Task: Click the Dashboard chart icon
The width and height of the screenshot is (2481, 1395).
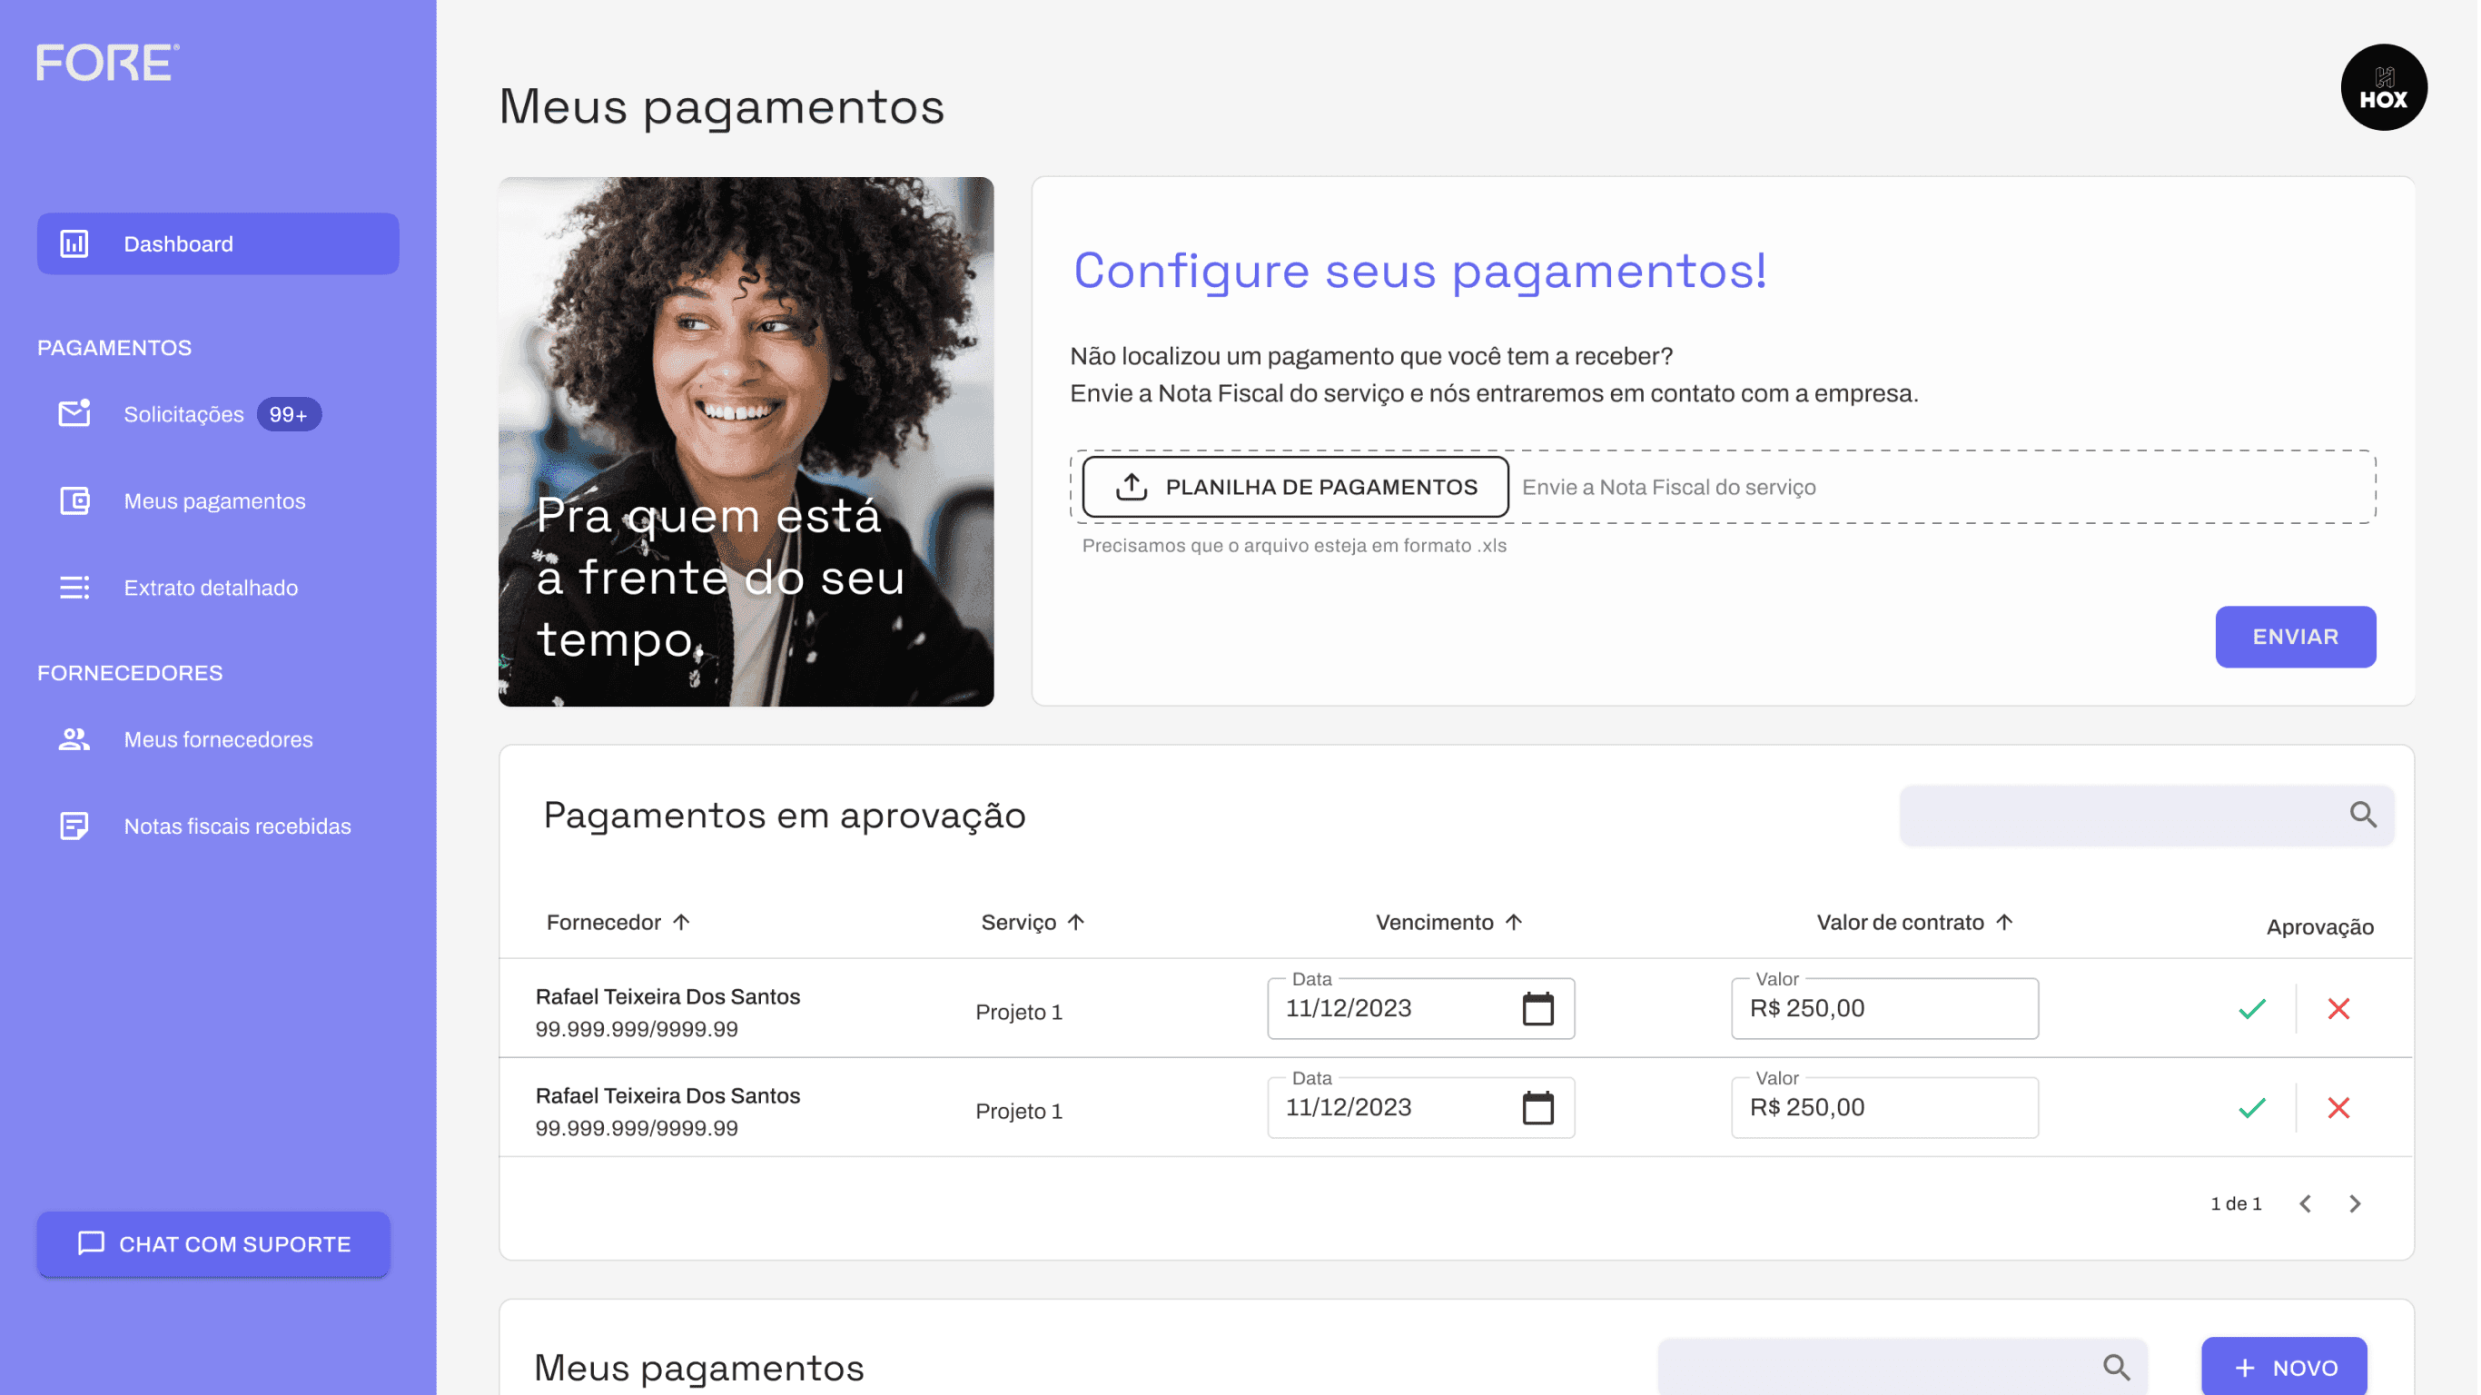Action: coord(74,243)
